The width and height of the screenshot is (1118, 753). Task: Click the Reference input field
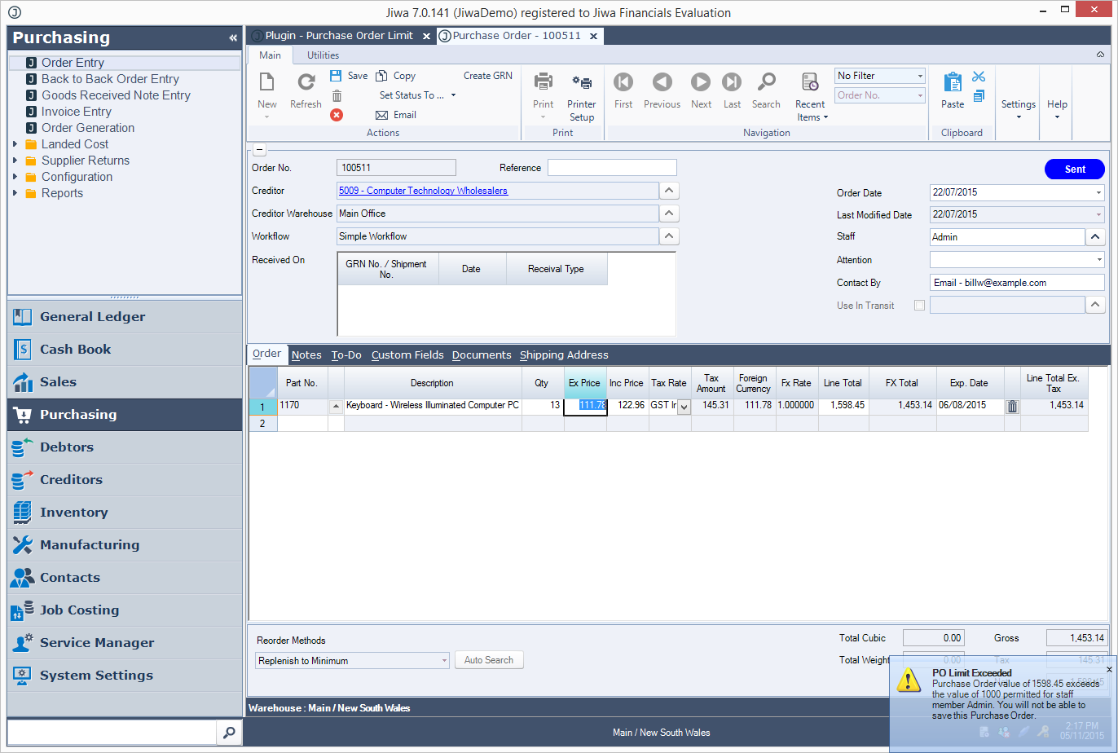(x=611, y=168)
